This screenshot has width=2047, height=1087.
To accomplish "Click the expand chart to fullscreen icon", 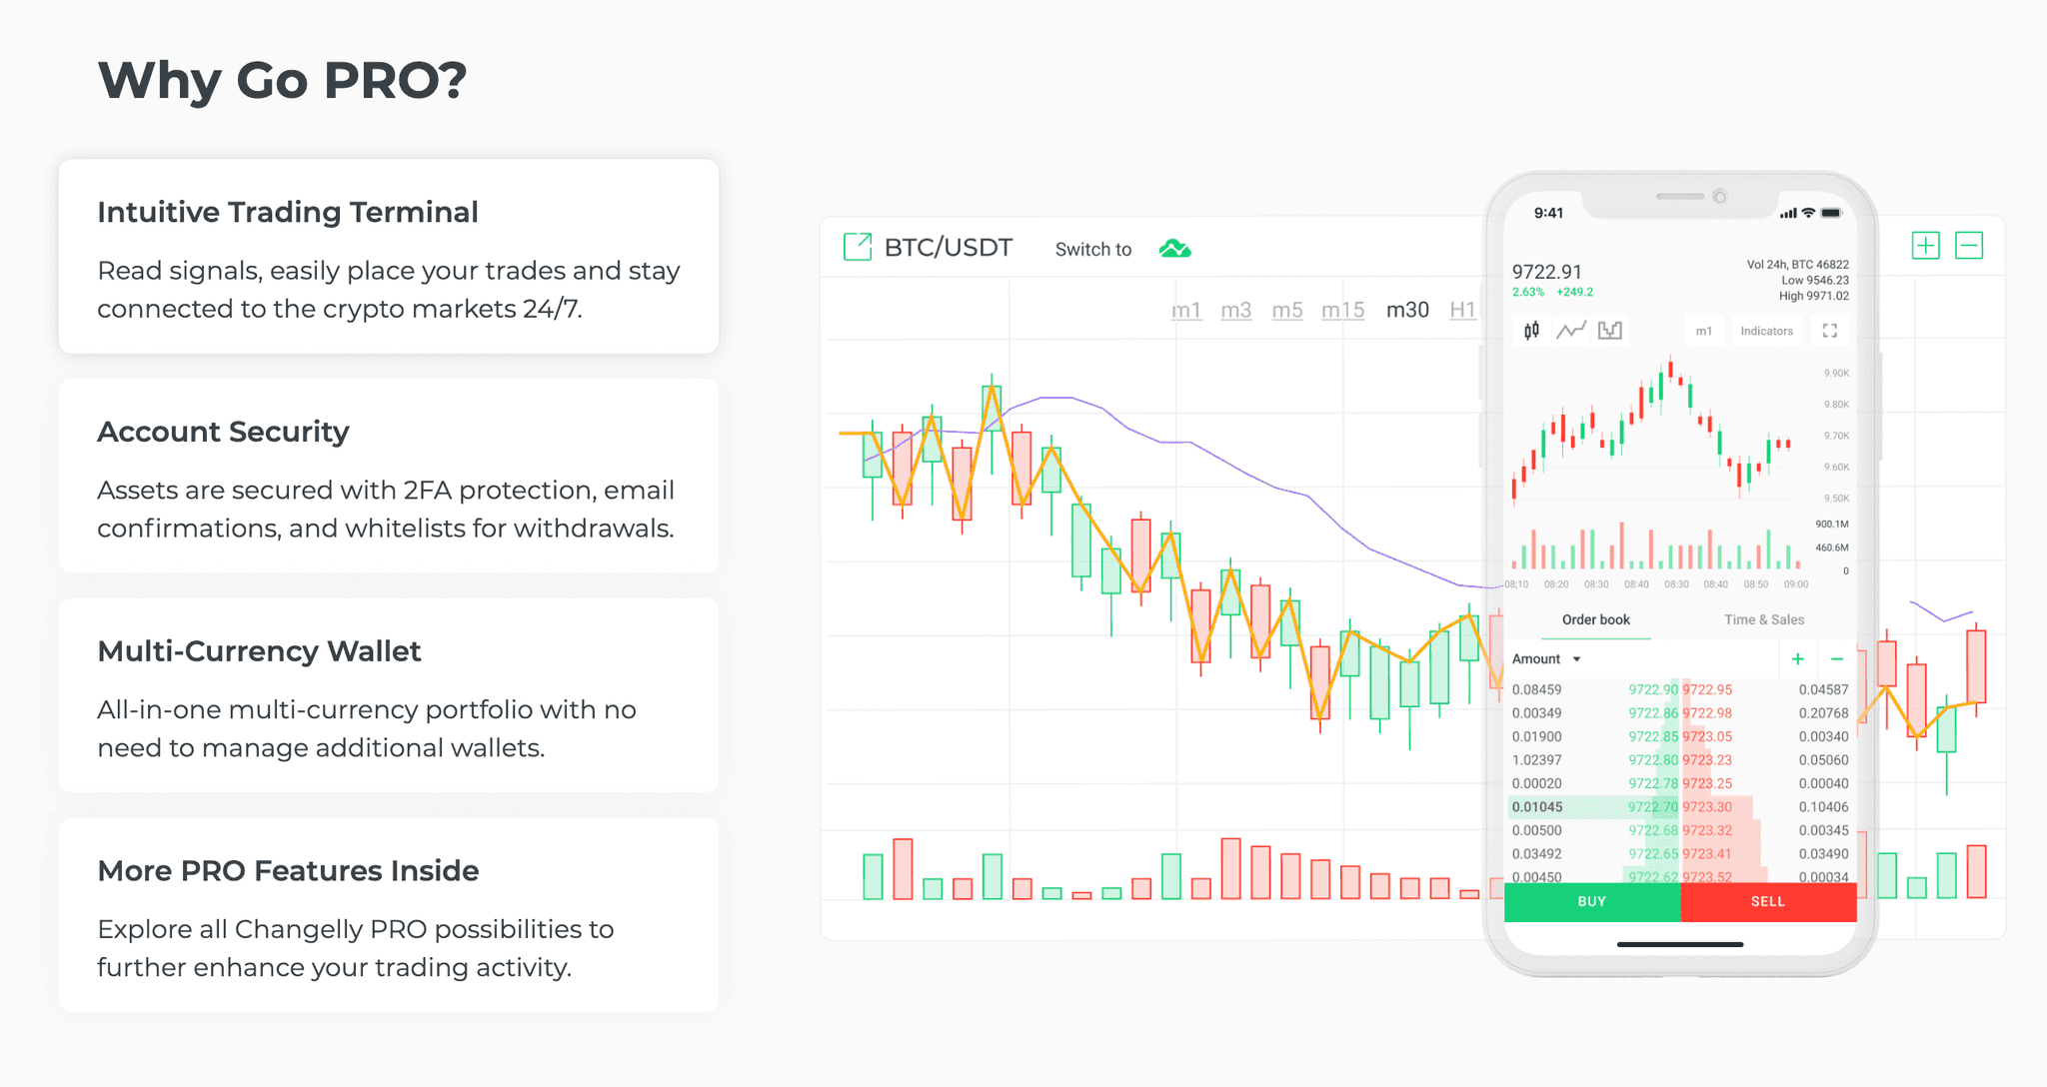I will coord(1829,331).
